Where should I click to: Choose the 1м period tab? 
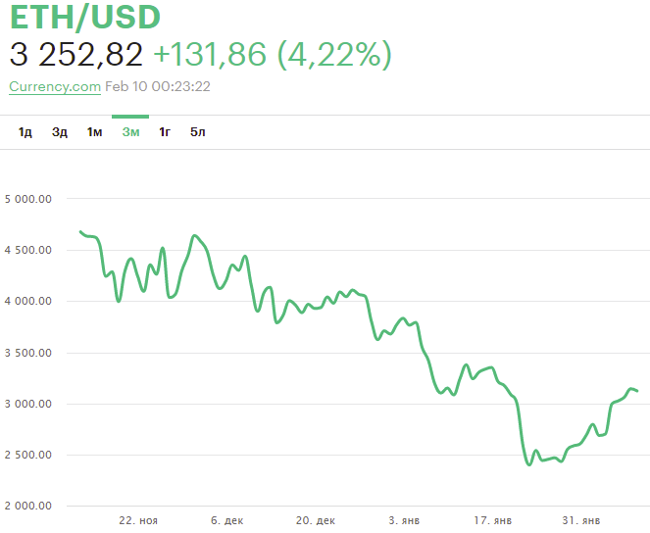coord(94,132)
